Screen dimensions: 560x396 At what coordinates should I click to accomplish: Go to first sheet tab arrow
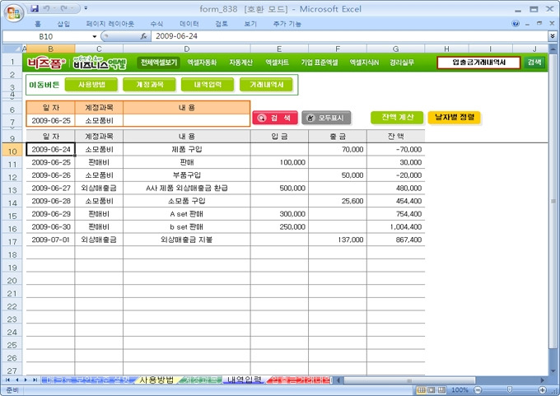pyautogui.click(x=7, y=380)
